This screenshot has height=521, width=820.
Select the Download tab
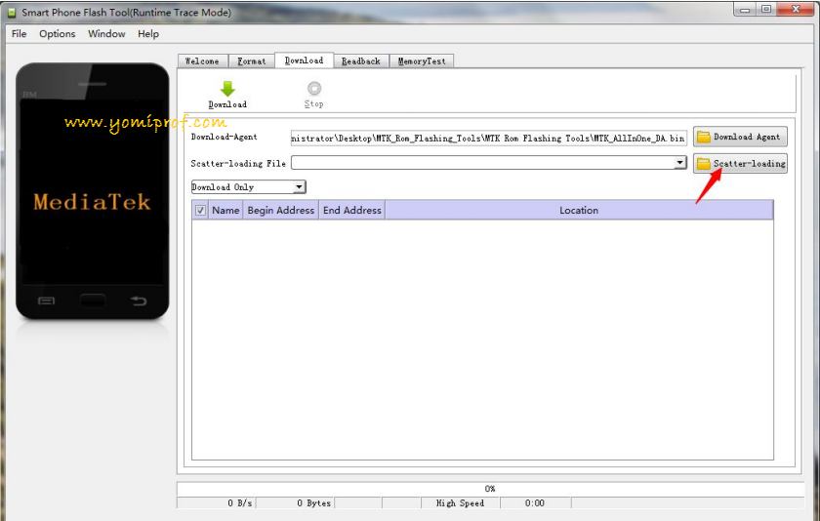[x=304, y=60]
